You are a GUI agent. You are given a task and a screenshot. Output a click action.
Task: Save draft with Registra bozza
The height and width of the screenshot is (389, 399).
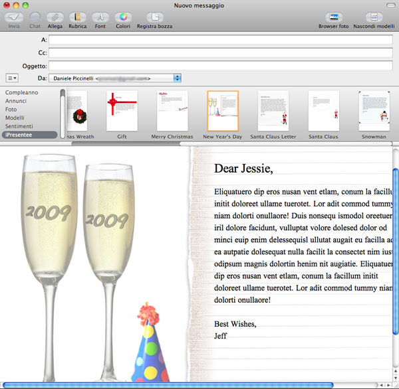[155, 17]
